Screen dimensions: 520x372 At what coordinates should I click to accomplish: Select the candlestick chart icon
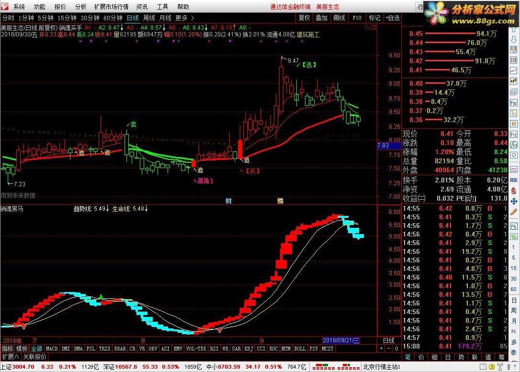[513, 81]
